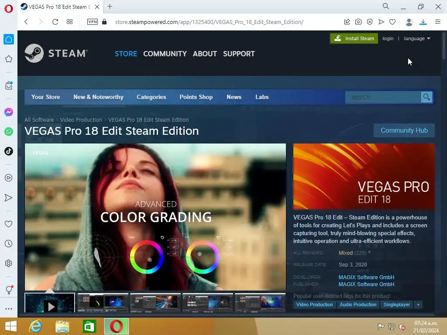Screen dimensions: 447x335
Task: Launch Messenger from Opera sidebar
Action: coord(9,112)
